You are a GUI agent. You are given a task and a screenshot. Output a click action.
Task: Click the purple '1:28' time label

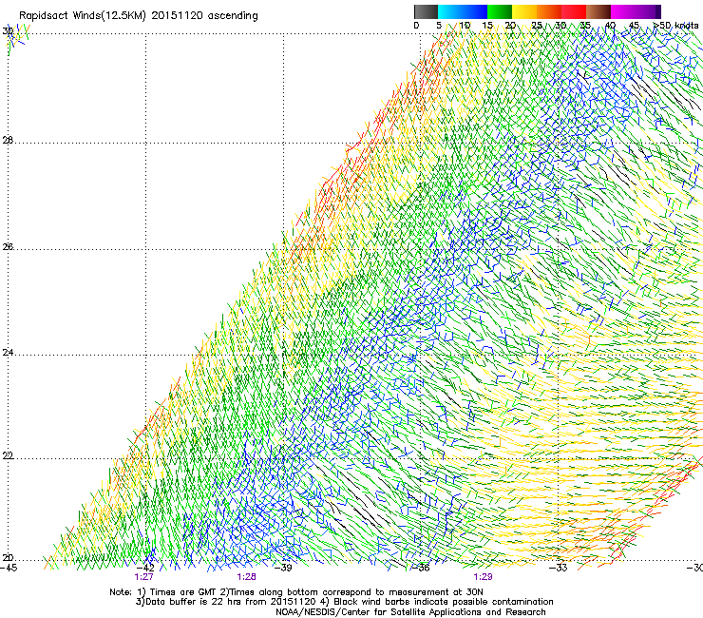(x=247, y=577)
